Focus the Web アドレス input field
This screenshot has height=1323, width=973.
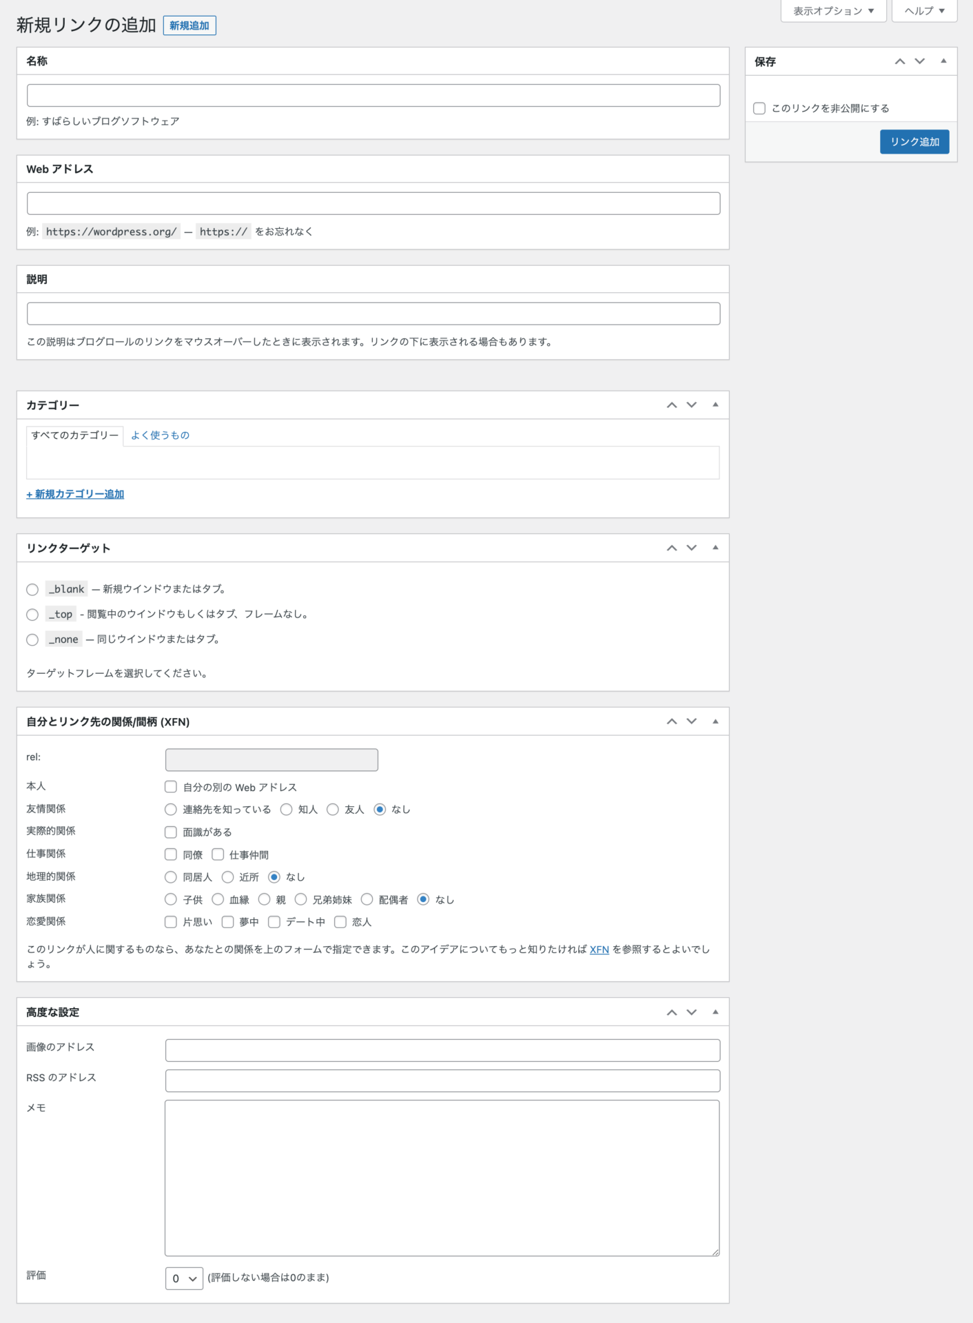[x=373, y=203]
